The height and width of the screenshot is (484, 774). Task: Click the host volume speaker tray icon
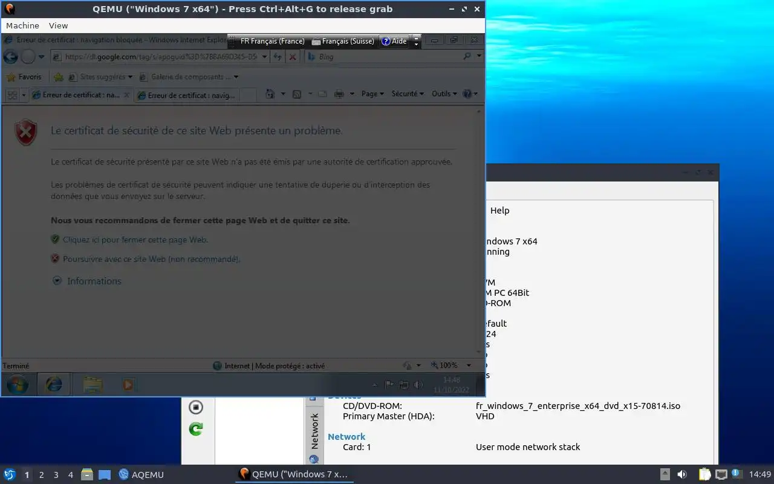[x=682, y=474]
